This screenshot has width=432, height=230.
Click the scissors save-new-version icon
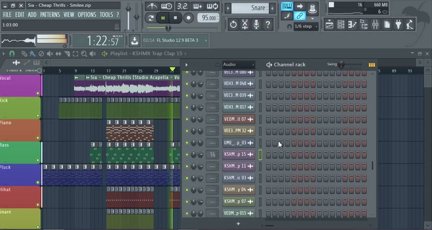tap(245, 25)
